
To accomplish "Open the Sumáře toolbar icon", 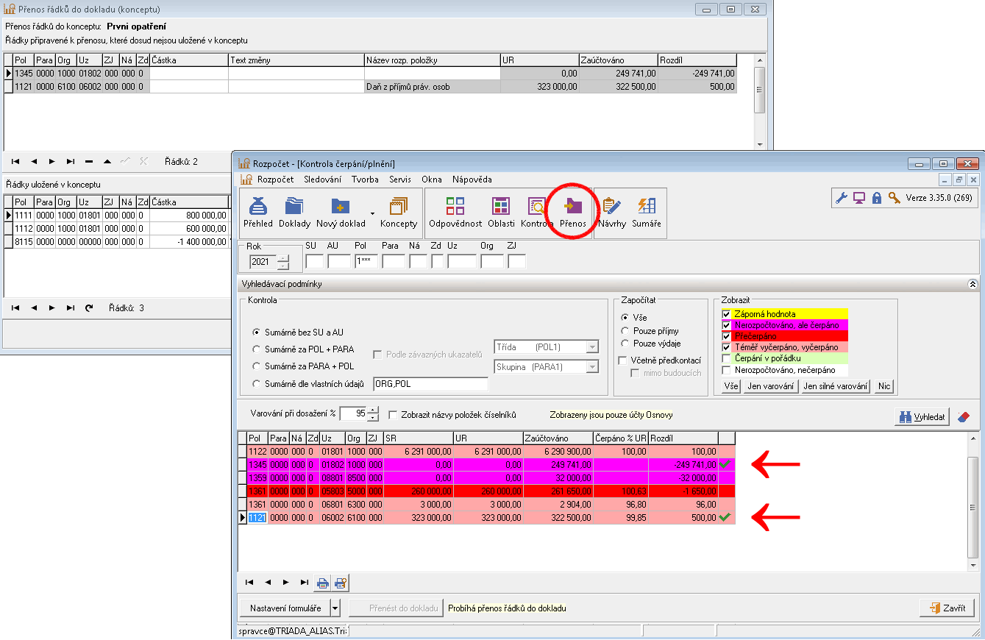I will pos(647,212).
